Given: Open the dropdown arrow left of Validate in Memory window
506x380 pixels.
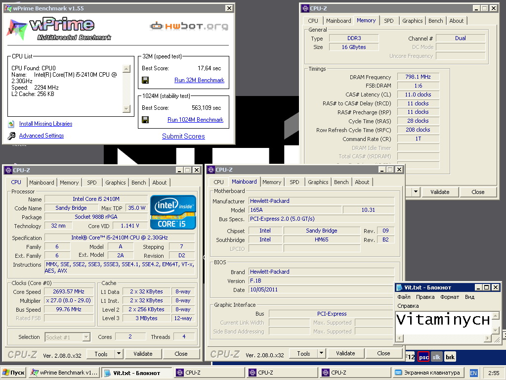Looking at the screenshot, I should pos(416,191).
